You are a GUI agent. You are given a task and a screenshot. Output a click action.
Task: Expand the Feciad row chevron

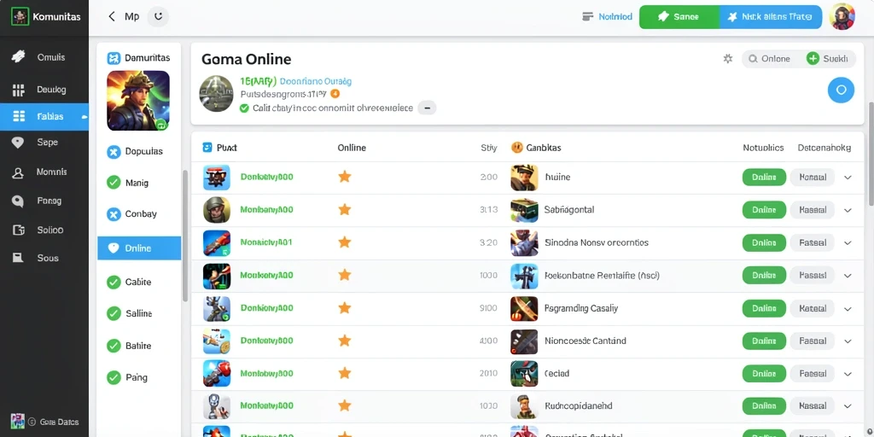click(x=848, y=374)
